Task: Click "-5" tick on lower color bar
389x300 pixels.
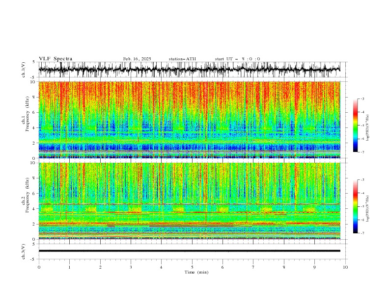Action: coord(362,206)
